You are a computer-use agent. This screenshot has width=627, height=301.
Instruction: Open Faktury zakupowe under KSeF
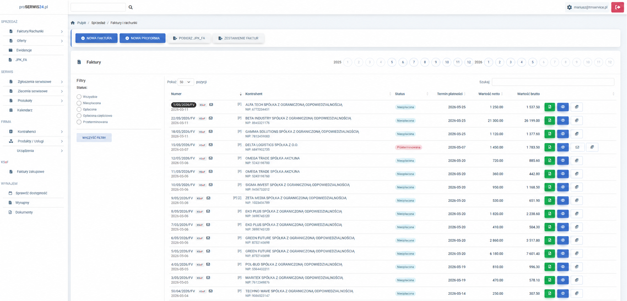[x=31, y=172]
